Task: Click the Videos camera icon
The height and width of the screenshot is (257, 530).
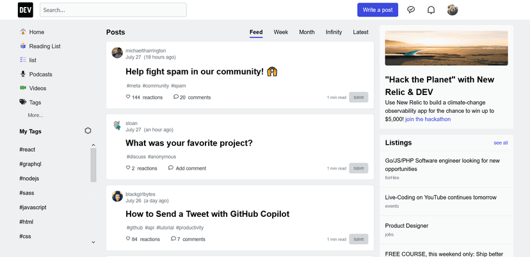Action: pos(22,88)
